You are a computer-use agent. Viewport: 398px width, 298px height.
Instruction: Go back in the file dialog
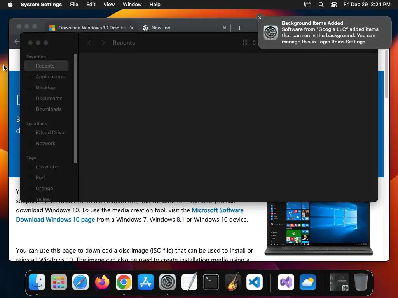(x=89, y=43)
